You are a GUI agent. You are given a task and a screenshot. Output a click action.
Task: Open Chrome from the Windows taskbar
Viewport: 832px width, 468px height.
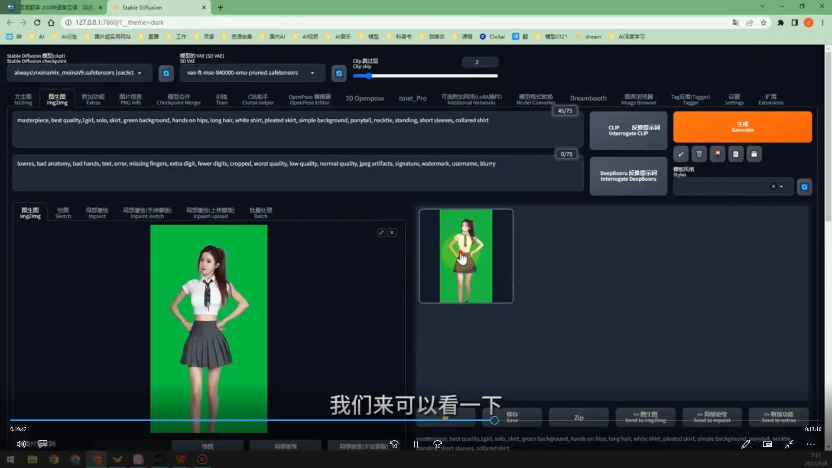tap(54, 459)
